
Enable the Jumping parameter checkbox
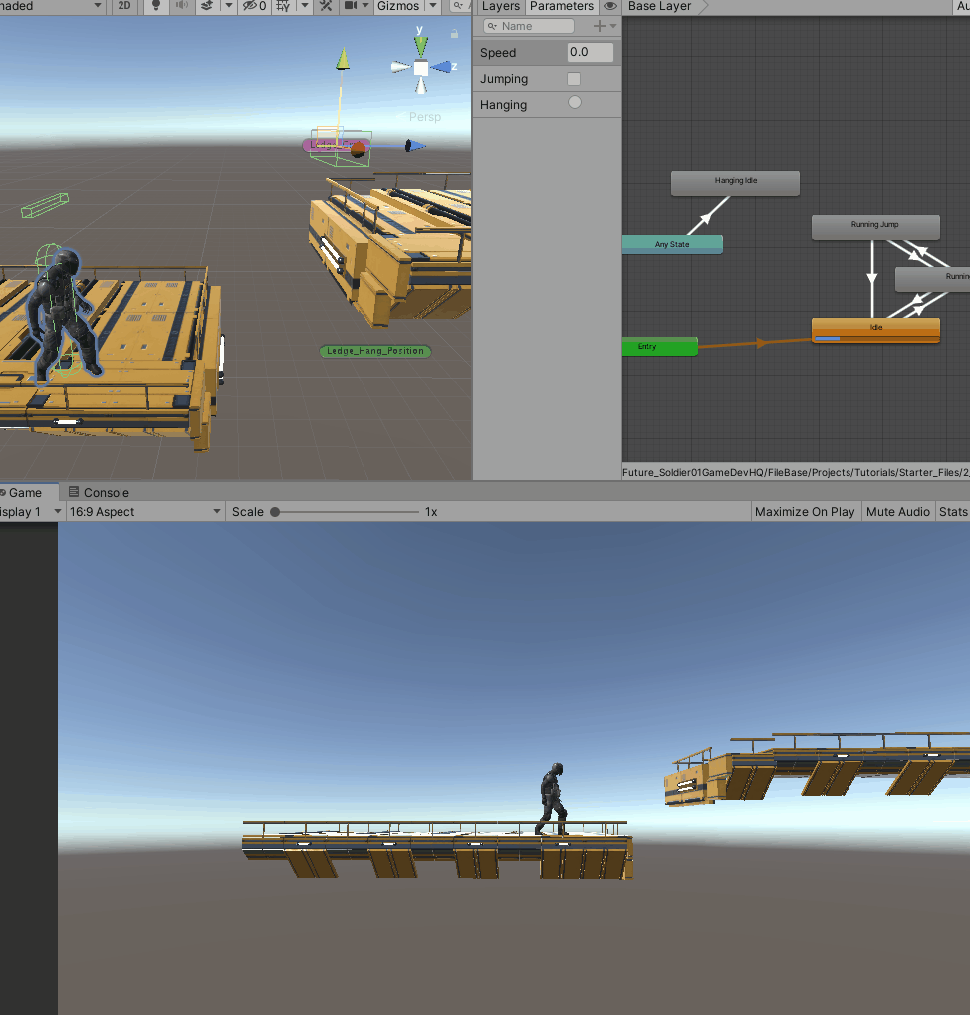pyautogui.click(x=573, y=78)
